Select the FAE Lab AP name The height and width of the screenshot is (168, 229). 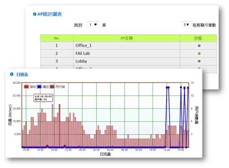pos(82,54)
